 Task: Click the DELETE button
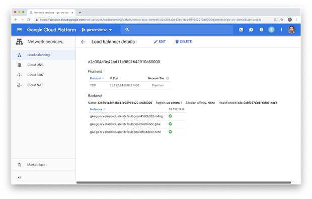[x=184, y=42]
